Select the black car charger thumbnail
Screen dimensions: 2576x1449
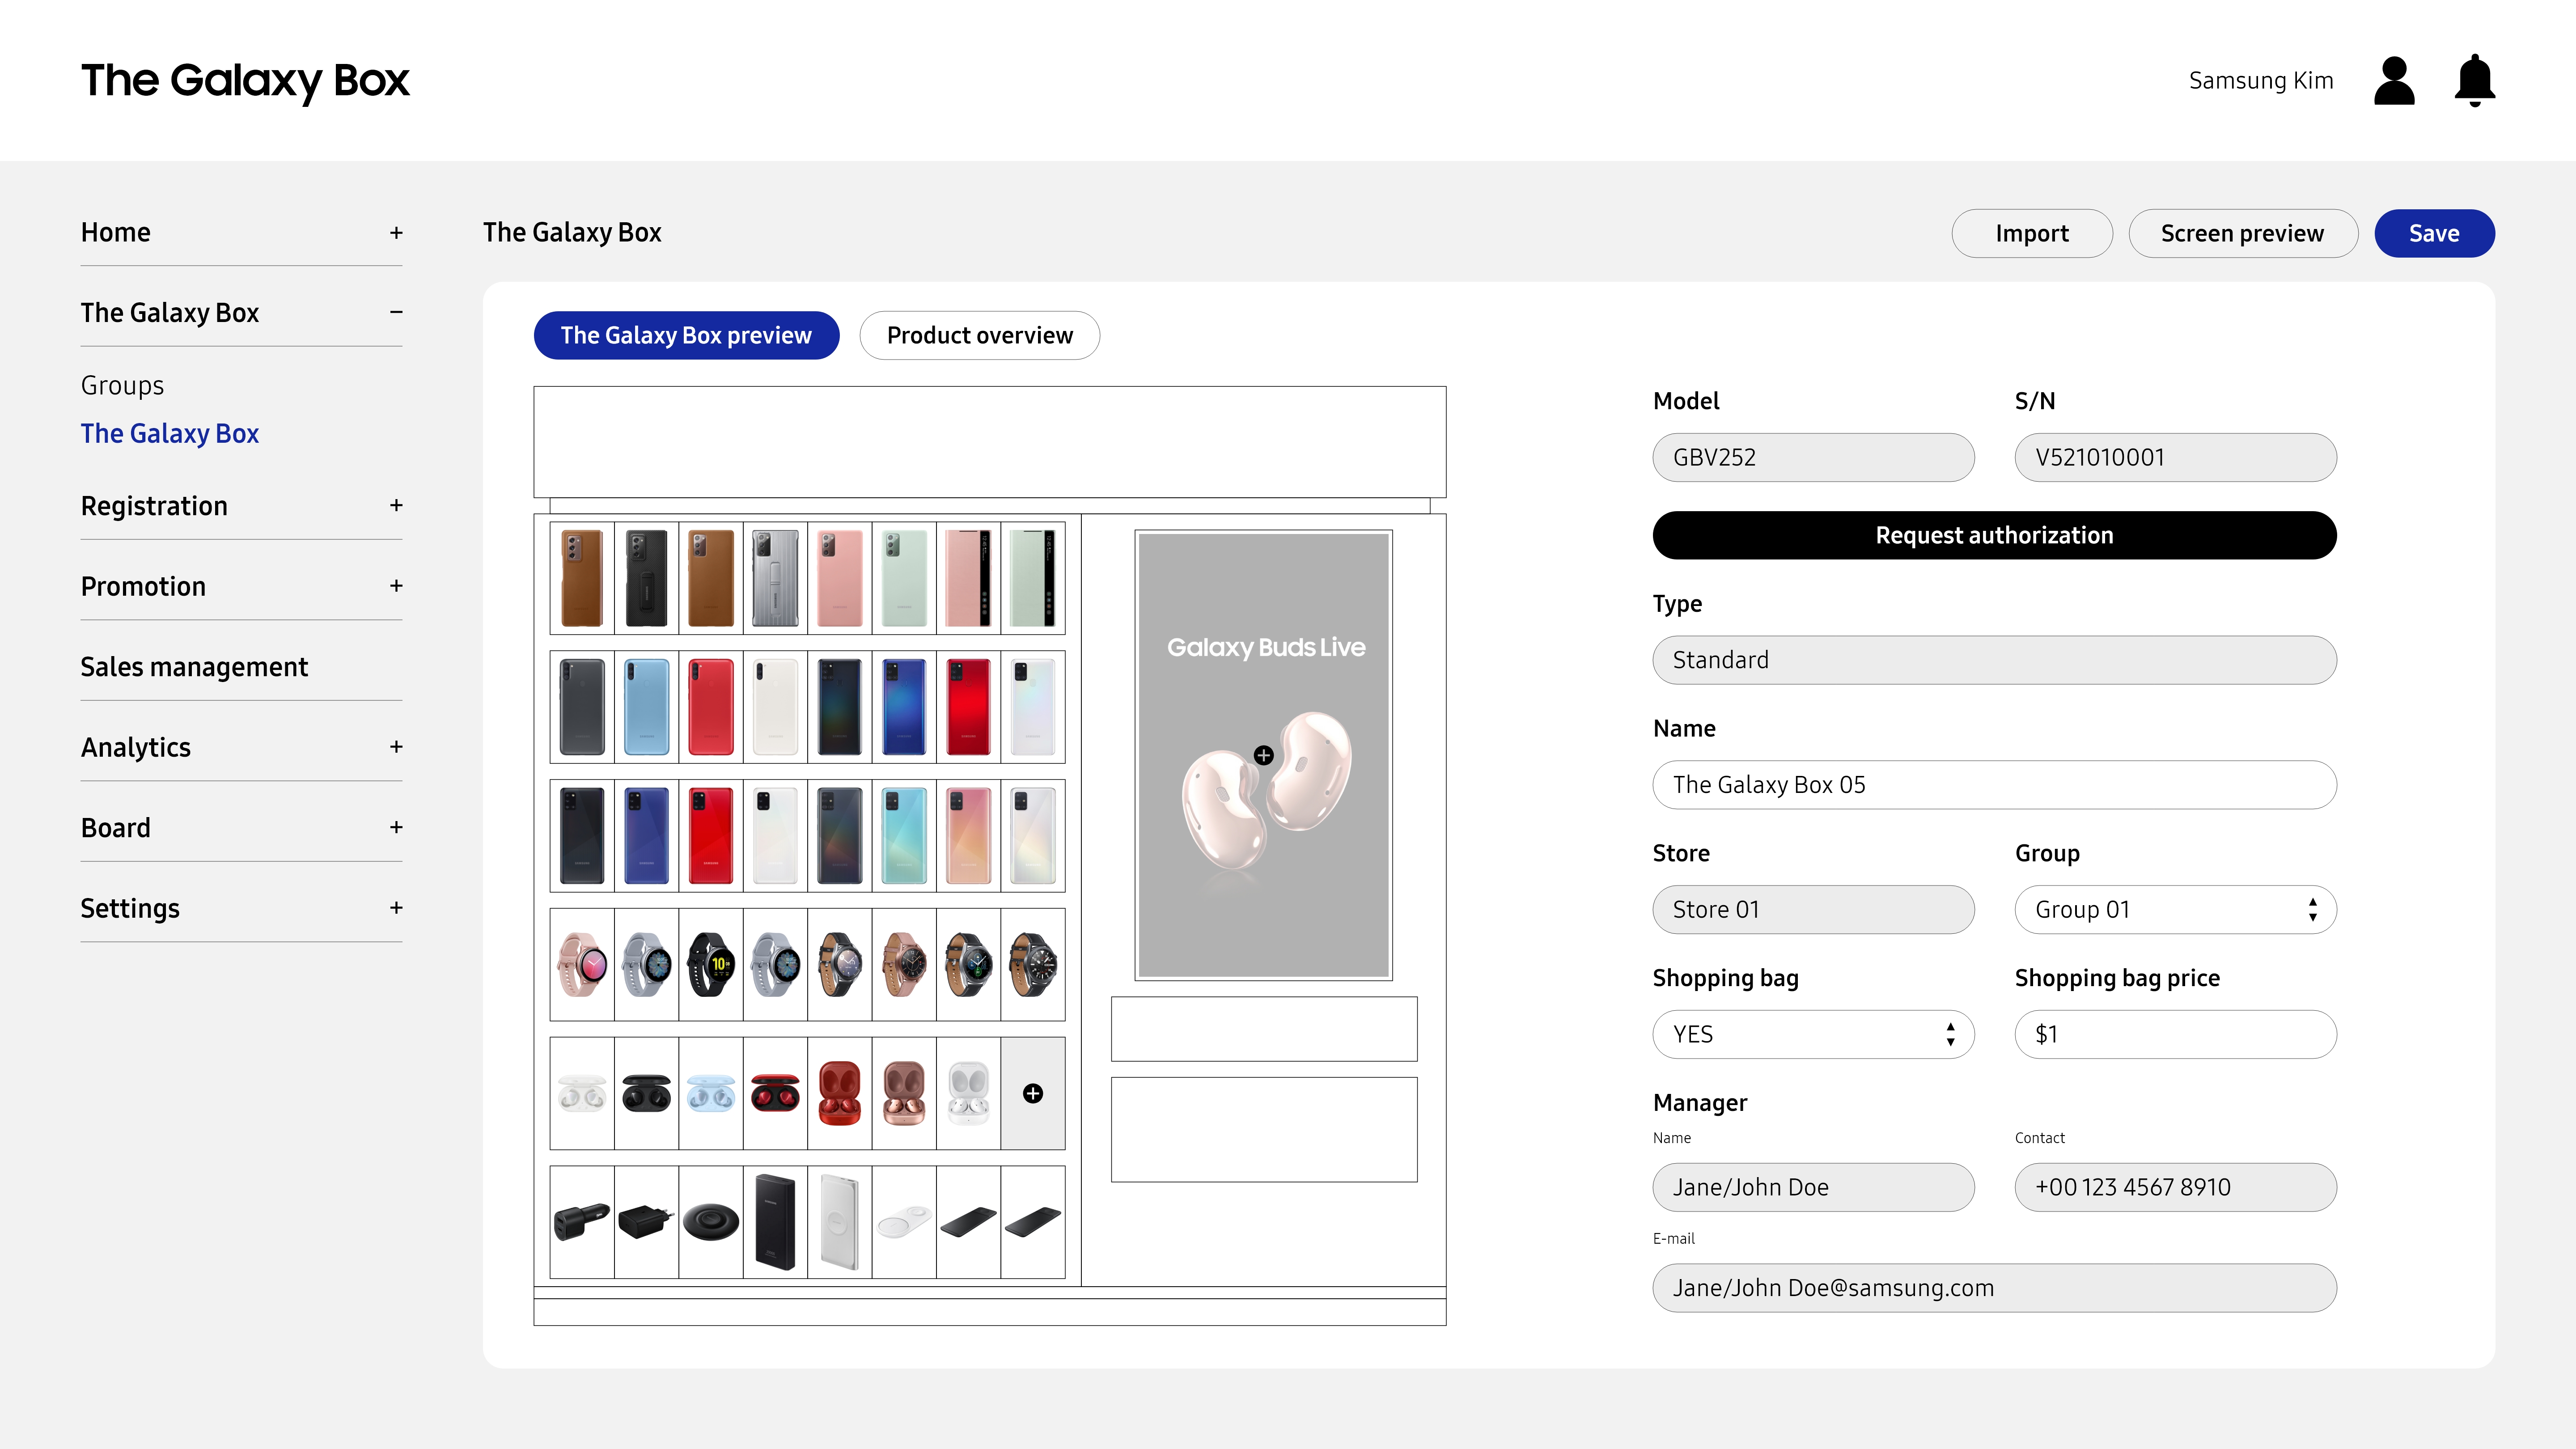coord(582,1221)
